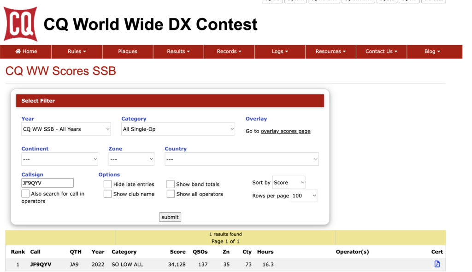Open the Continent dropdown
The image size is (472, 272).
click(59, 159)
